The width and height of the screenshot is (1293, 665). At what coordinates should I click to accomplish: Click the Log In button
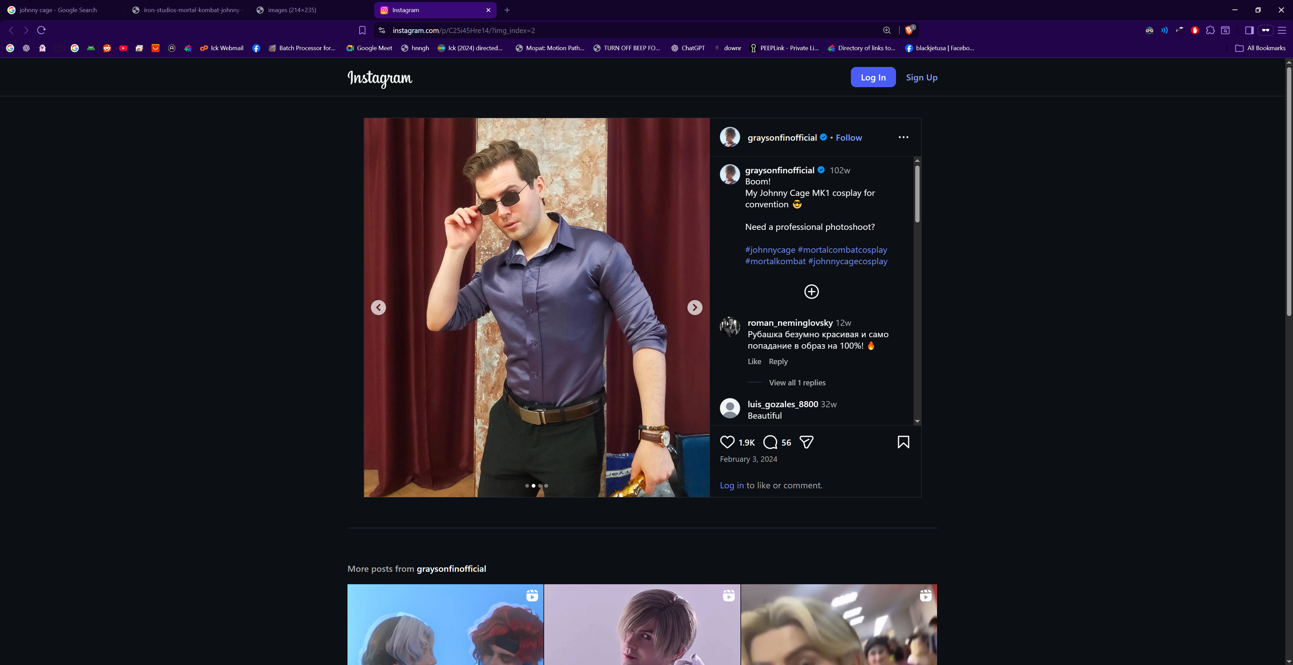[873, 77]
